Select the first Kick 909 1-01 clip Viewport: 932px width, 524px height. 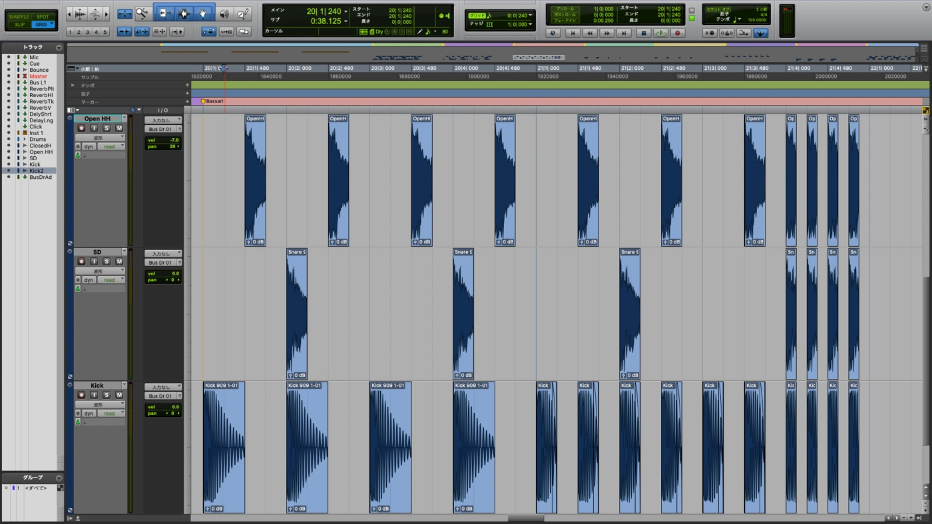[224, 448]
